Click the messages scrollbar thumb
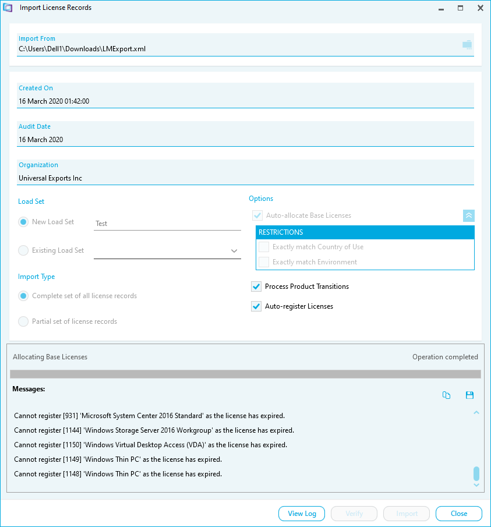This screenshot has width=491, height=527. click(x=476, y=473)
